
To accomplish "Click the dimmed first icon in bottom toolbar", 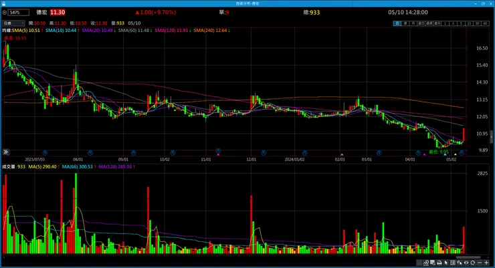I will [419, 263].
